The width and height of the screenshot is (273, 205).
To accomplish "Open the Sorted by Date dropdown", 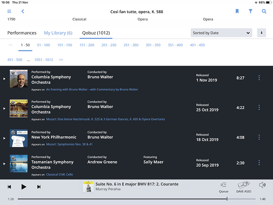I will [221, 33].
